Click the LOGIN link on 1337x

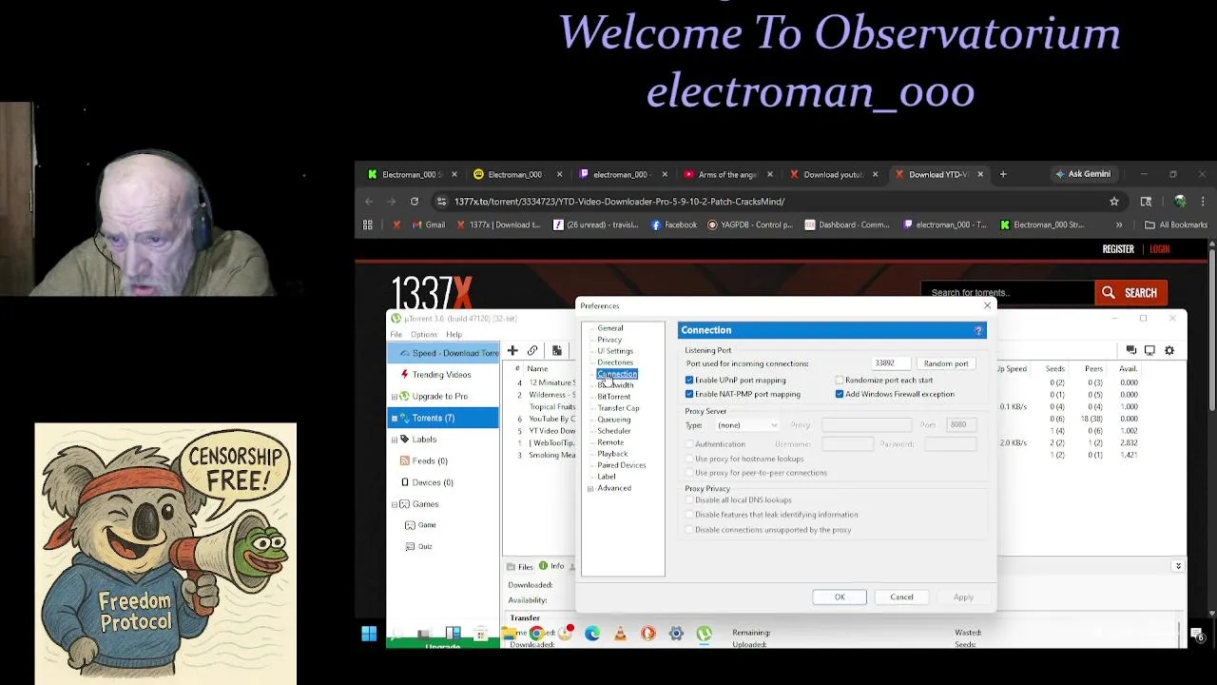pyautogui.click(x=1159, y=249)
